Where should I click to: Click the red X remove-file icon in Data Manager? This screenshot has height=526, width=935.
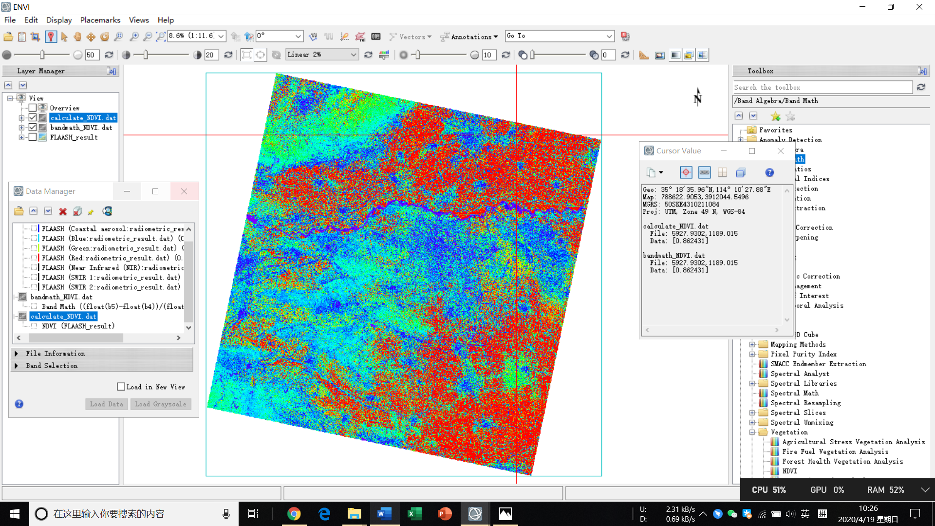(x=62, y=211)
